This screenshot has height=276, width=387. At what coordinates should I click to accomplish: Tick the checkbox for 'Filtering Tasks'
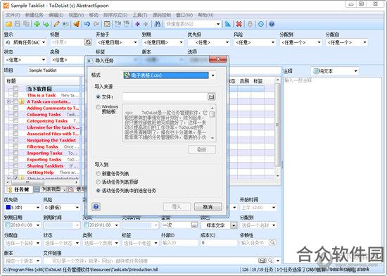tap(15, 146)
